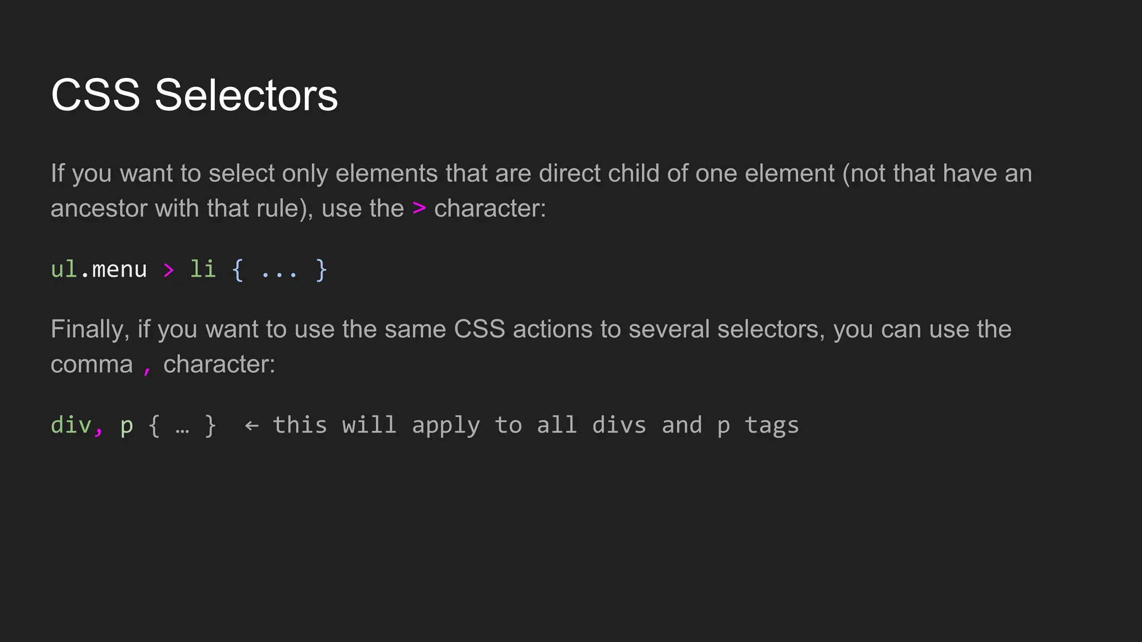Viewport: 1142px width, 642px height.
Task: Click the magenta > in the ul.menu code
Action: coord(168,270)
